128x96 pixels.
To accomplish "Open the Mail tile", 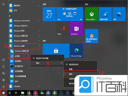I will tap(70, 14).
